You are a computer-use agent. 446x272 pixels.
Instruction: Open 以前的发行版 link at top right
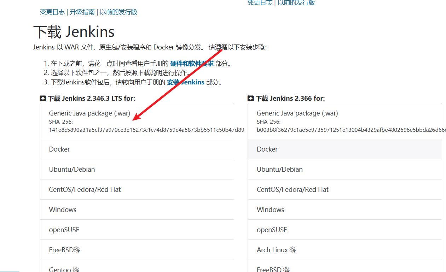pos(296,3)
